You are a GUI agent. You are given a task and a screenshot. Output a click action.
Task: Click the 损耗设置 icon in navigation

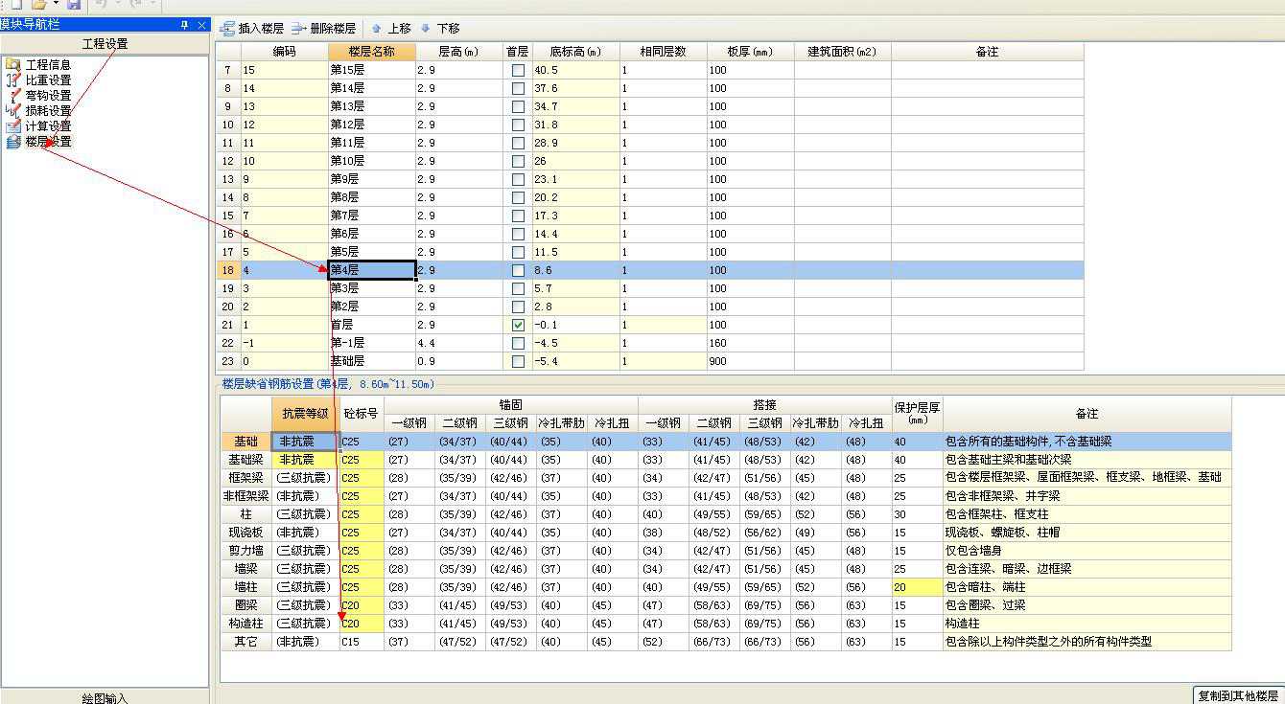tap(13, 111)
